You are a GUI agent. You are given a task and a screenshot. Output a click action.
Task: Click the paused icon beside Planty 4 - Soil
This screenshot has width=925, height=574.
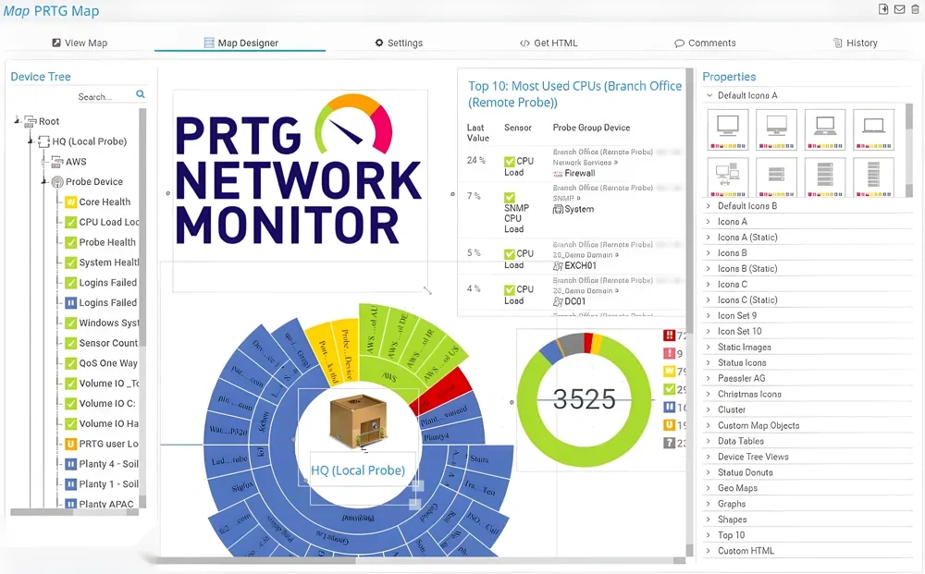coord(71,464)
